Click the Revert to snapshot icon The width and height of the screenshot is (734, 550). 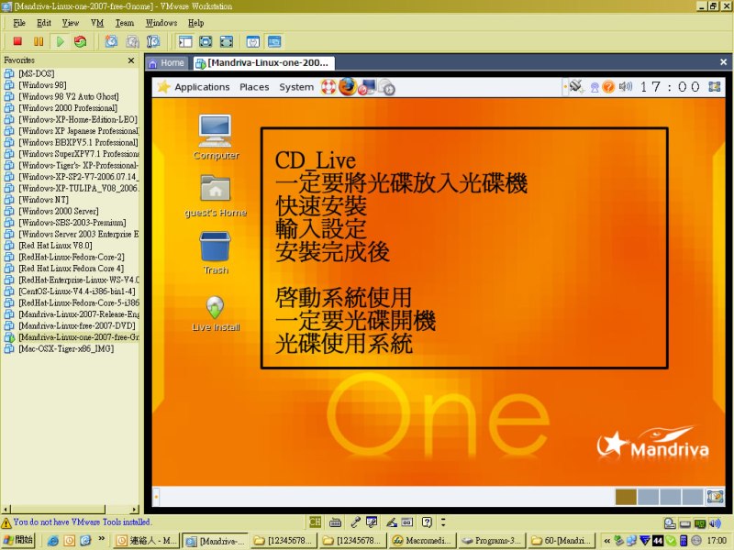132,41
